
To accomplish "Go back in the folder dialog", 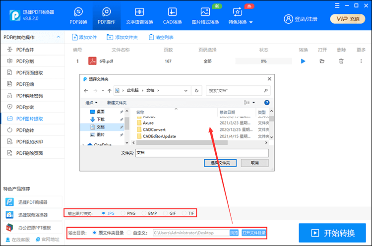I will point(86,91).
